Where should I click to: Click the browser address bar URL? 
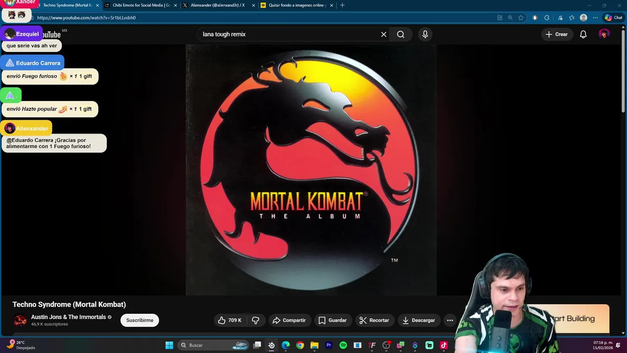86,18
